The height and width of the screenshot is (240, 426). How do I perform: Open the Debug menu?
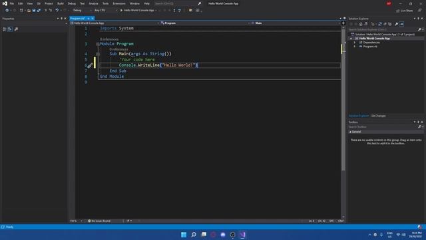pos(72,3)
